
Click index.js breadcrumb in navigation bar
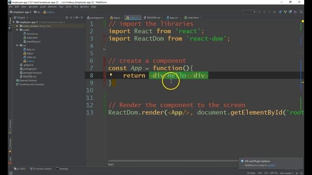[49, 12]
